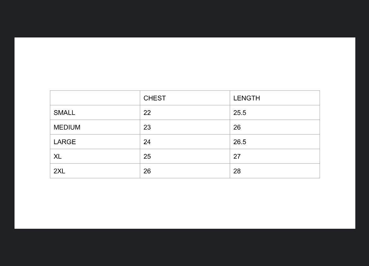The image size is (369, 266).
Task: Click length value 26 for MEDIUM
Action: (237, 127)
